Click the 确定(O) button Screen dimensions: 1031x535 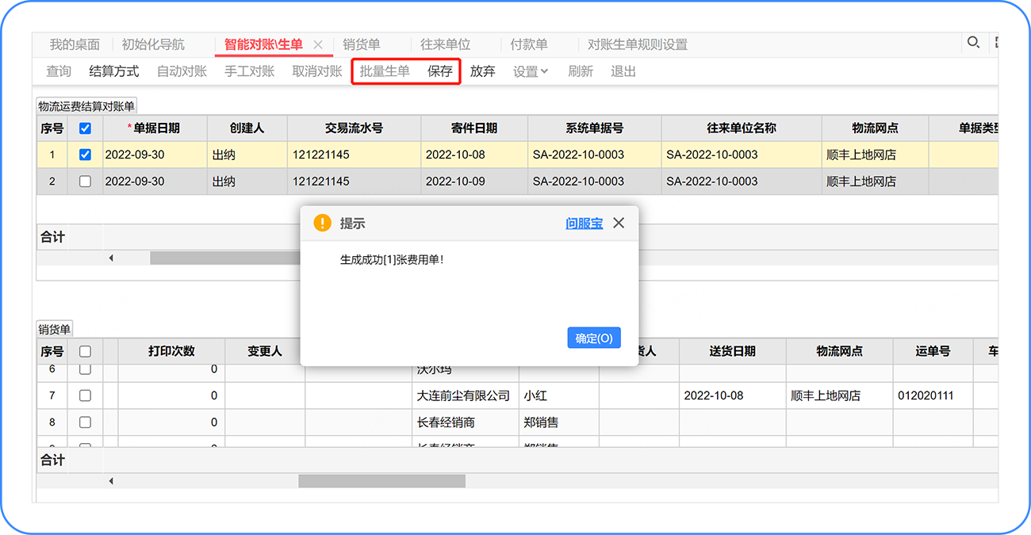(x=594, y=338)
